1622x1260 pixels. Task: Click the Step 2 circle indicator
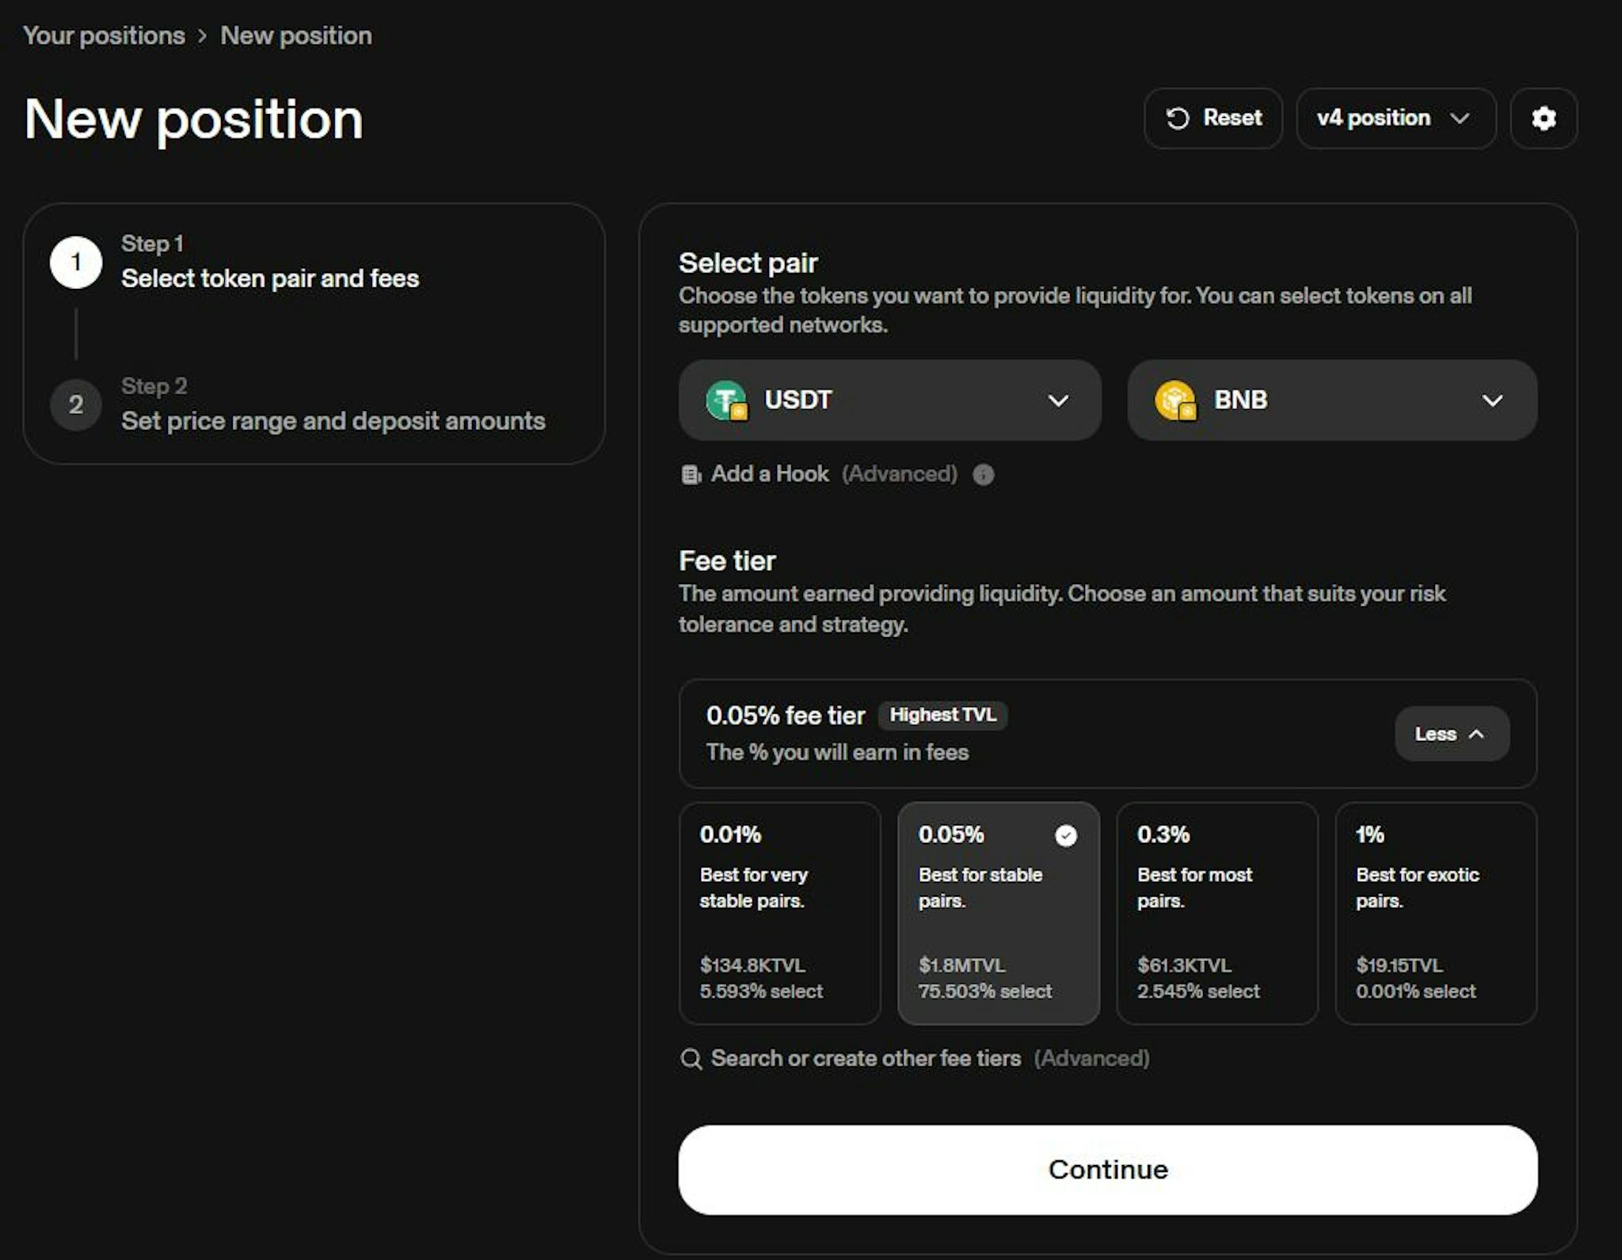(76, 404)
